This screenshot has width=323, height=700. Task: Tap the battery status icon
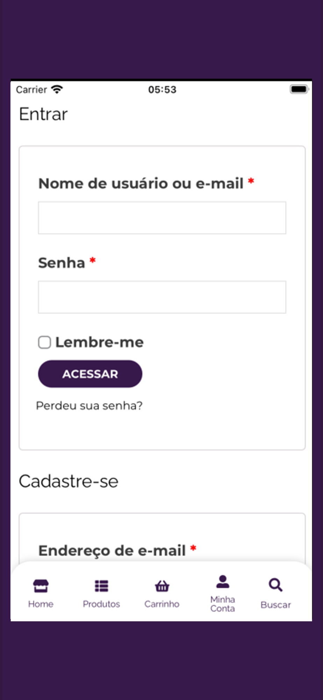point(299,89)
